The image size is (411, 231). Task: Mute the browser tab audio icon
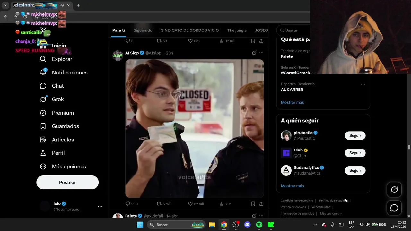[x=62, y=5]
